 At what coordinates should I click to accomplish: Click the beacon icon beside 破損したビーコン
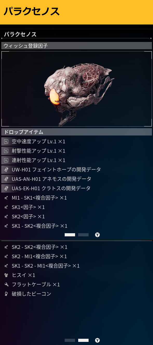(6, 294)
